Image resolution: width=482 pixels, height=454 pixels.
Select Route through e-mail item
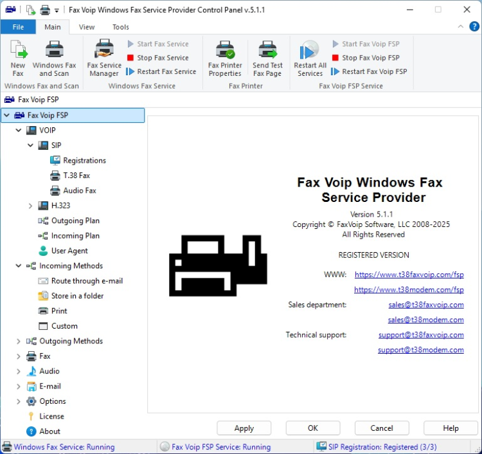tap(87, 281)
